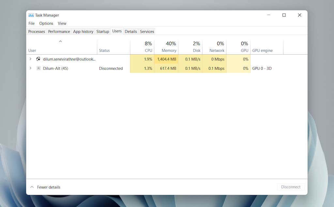This screenshot has height=207, width=334.
Task: Click the soccer ball avatar for dilum.senevirathne user
Action: (x=38, y=59)
